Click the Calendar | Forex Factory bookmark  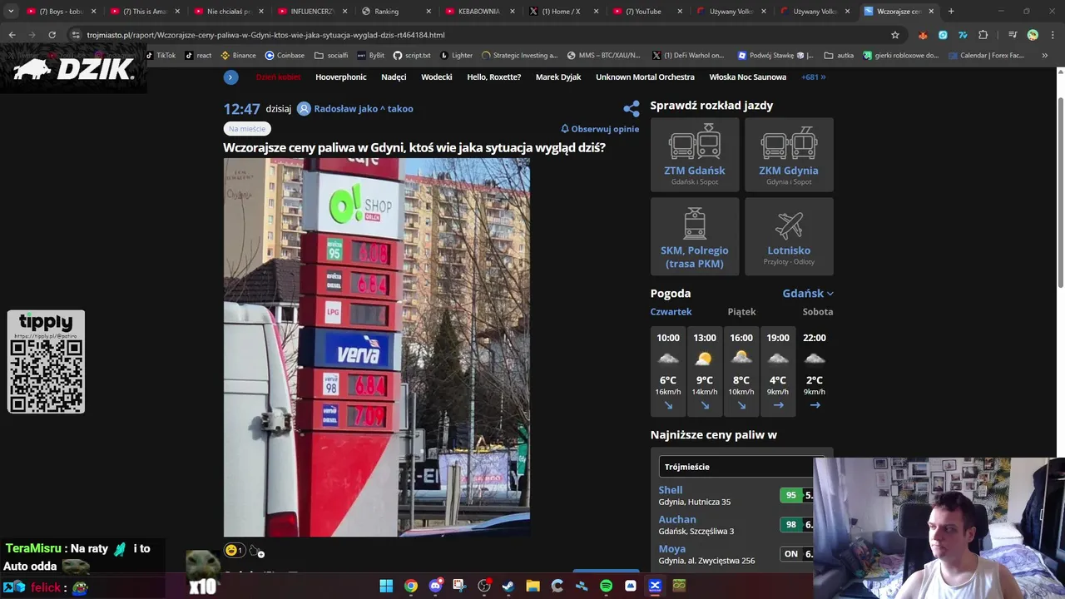985,56
